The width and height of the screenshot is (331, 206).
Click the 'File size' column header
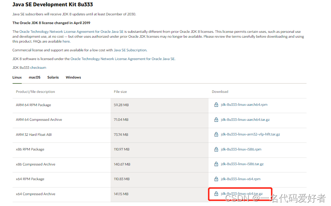(x=120, y=91)
